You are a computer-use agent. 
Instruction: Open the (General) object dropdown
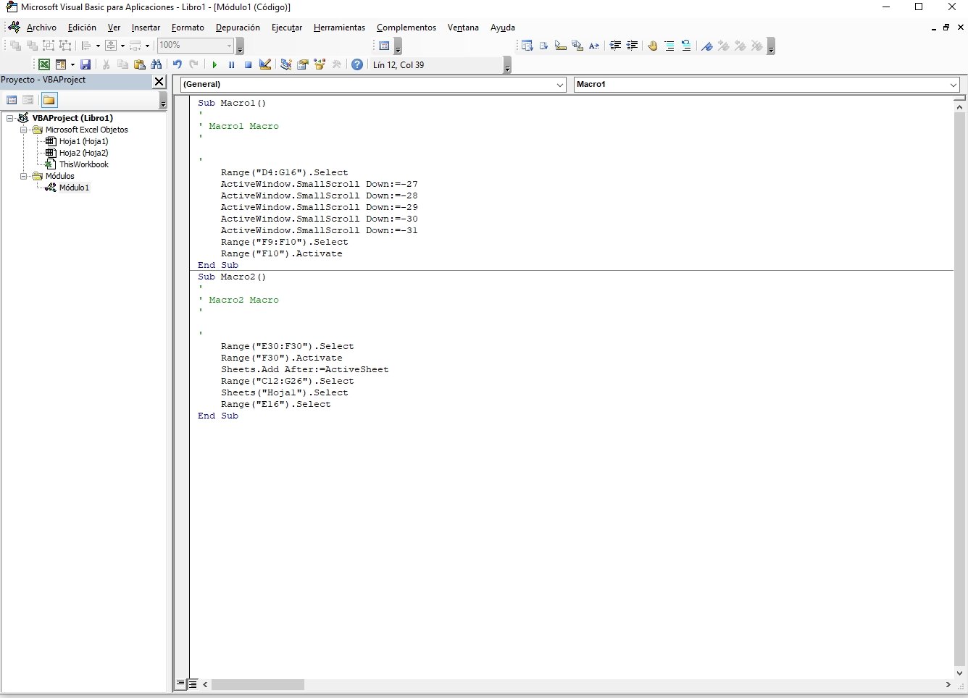[560, 85]
